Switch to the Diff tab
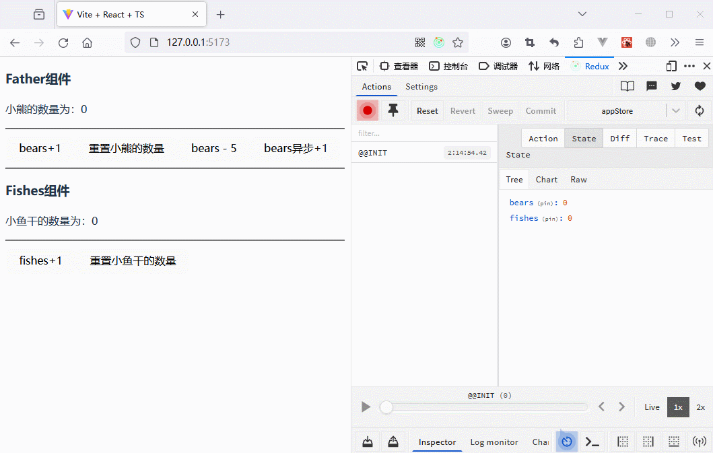 (x=619, y=139)
